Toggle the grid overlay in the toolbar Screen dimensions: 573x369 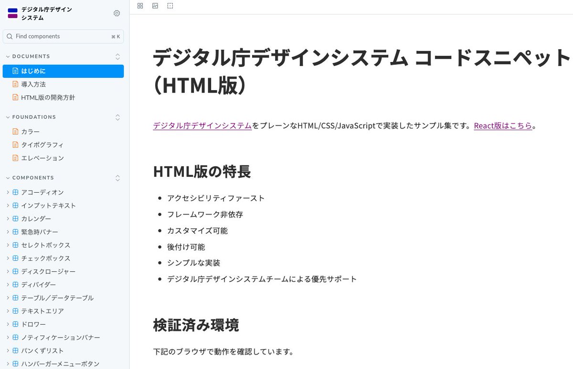[x=140, y=6]
